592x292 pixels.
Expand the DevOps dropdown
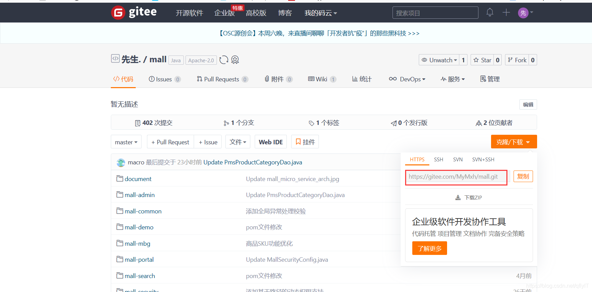click(x=407, y=79)
